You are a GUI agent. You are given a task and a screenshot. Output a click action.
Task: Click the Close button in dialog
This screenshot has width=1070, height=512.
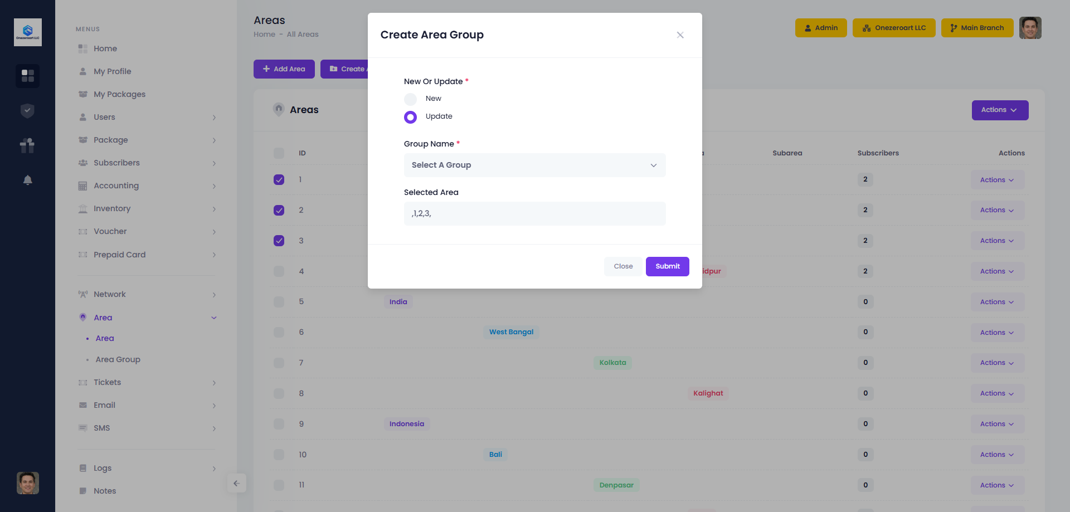tap(623, 266)
